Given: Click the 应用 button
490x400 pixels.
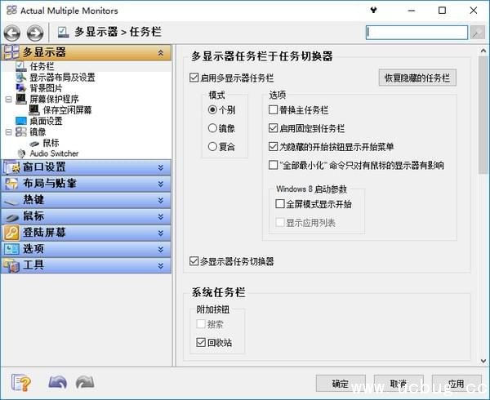Looking at the screenshot, I should point(457,383).
